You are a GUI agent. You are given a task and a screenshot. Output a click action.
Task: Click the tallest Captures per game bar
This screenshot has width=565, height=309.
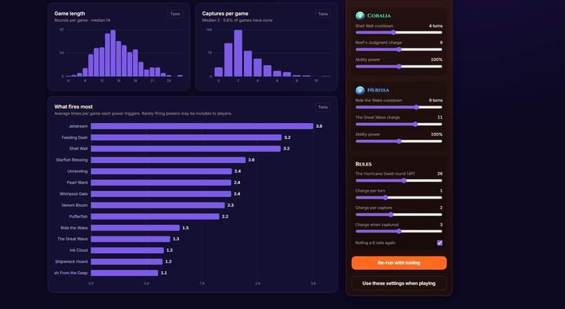pos(238,53)
